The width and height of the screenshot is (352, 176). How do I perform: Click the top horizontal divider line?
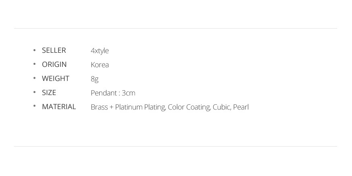pyautogui.click(x=175, y=28)
